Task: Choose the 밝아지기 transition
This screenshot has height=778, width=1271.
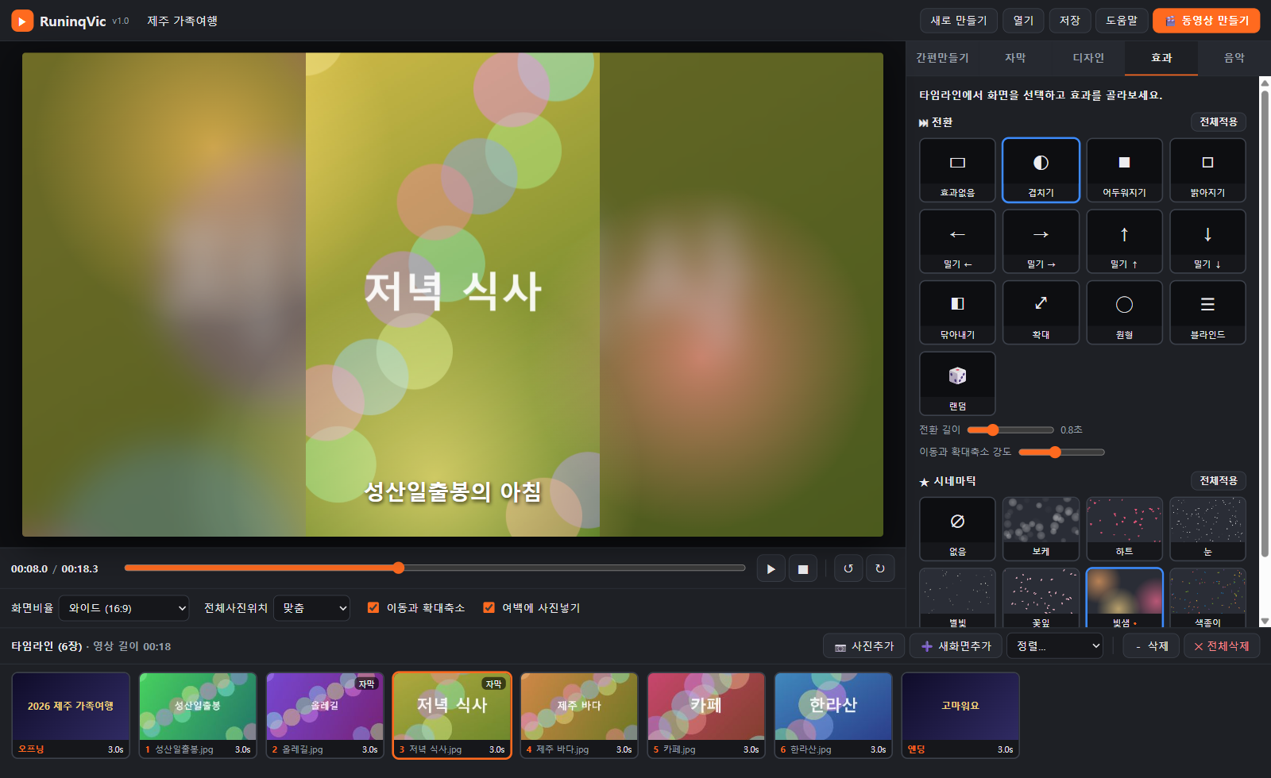Action: click(1207, 170)
